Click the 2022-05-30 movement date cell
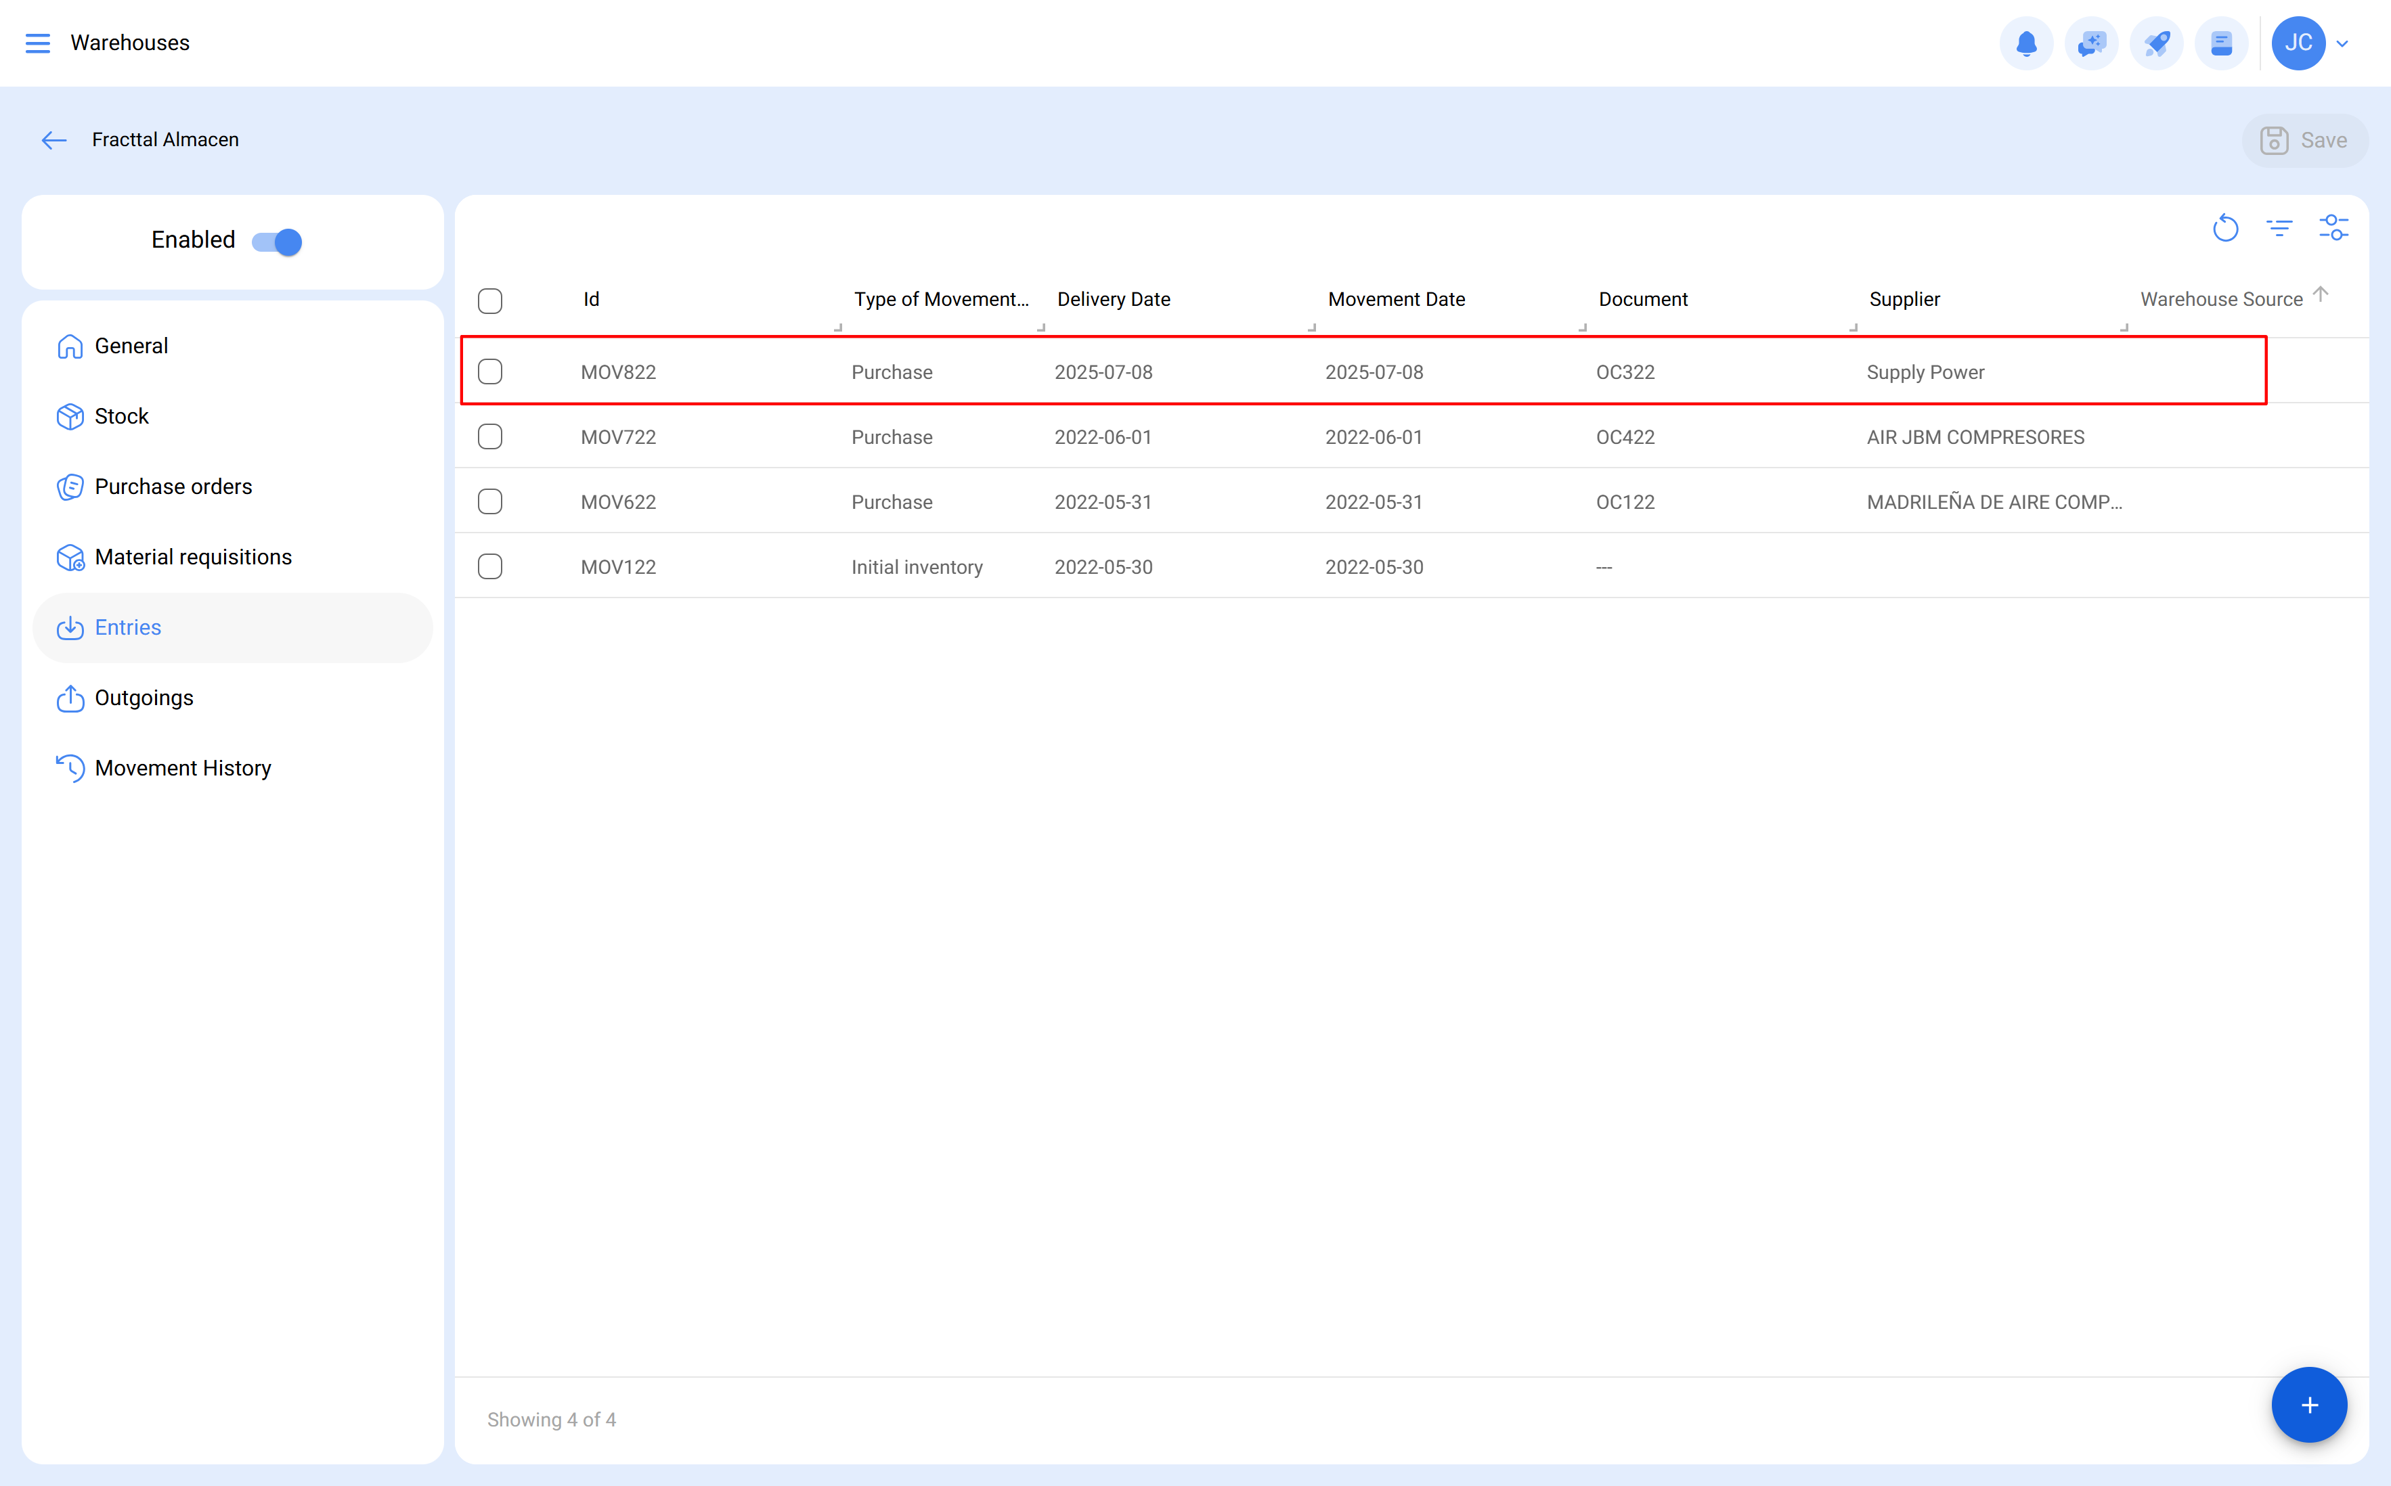This screenshot has height=1486, width=2391. (x=1374, y=567)
